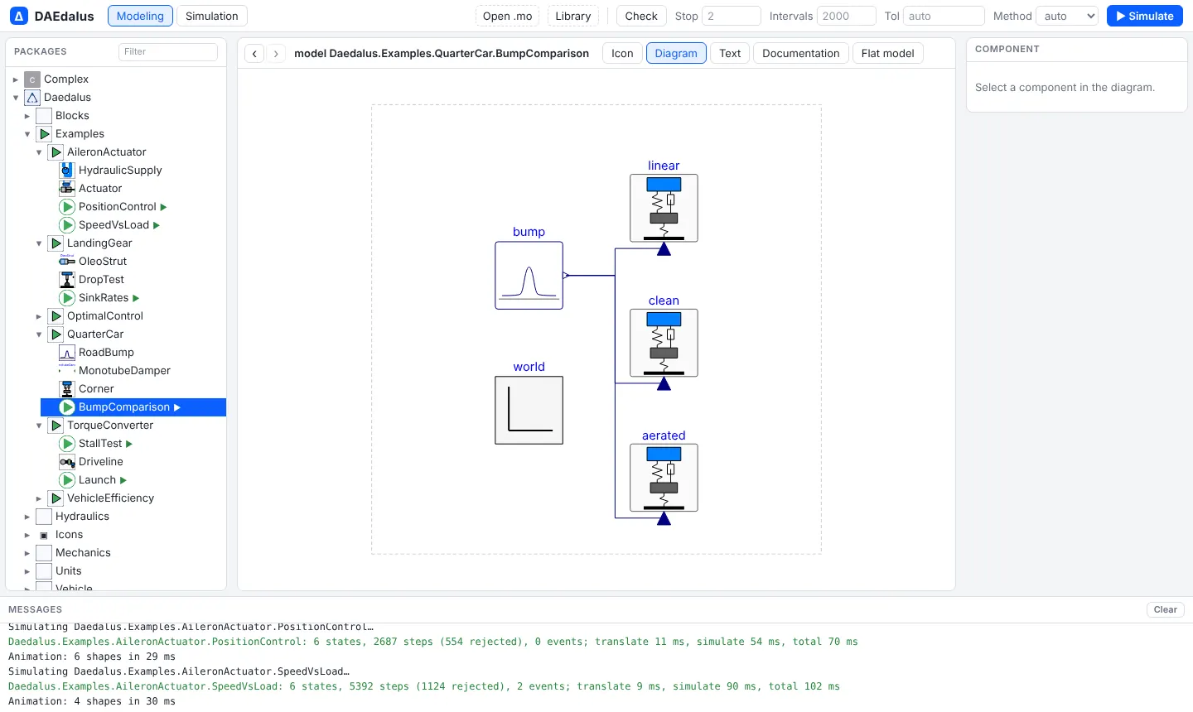Run the StallTest example with its green arrow

[129, 445]
